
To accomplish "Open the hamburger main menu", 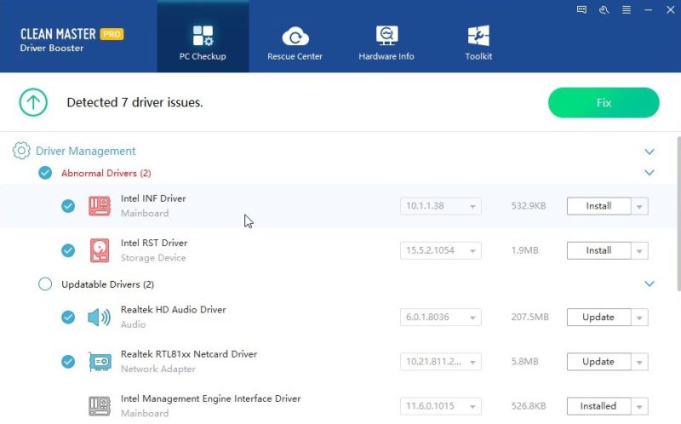I will tap(627, 9).
